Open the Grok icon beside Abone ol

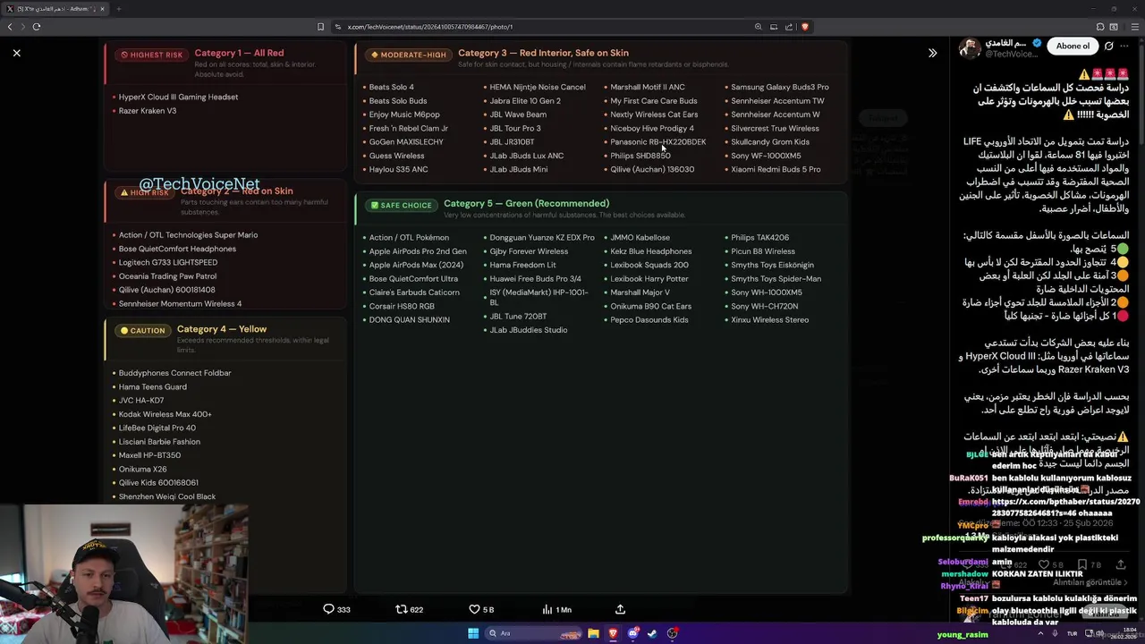(1109, 47)
